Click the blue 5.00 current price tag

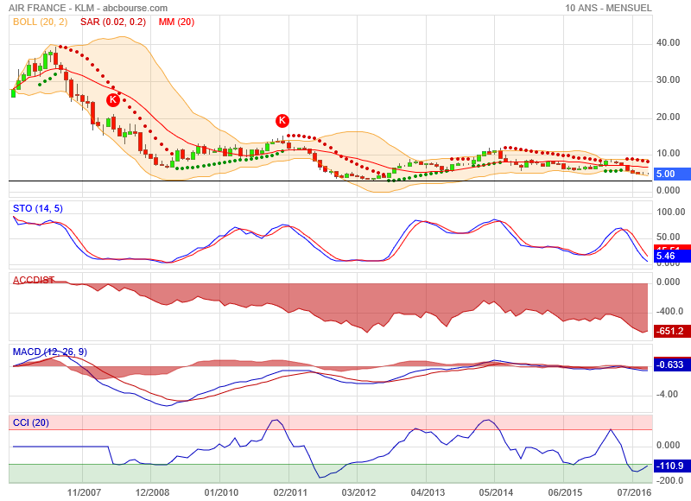(672, 174)
